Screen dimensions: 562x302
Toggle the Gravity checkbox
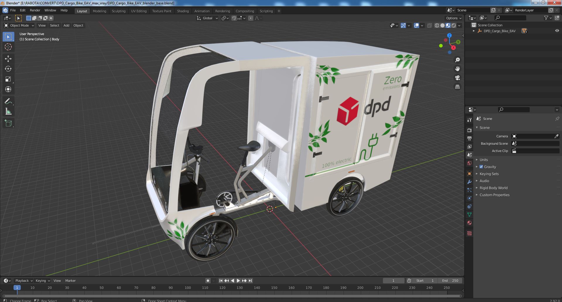point(481,167)
